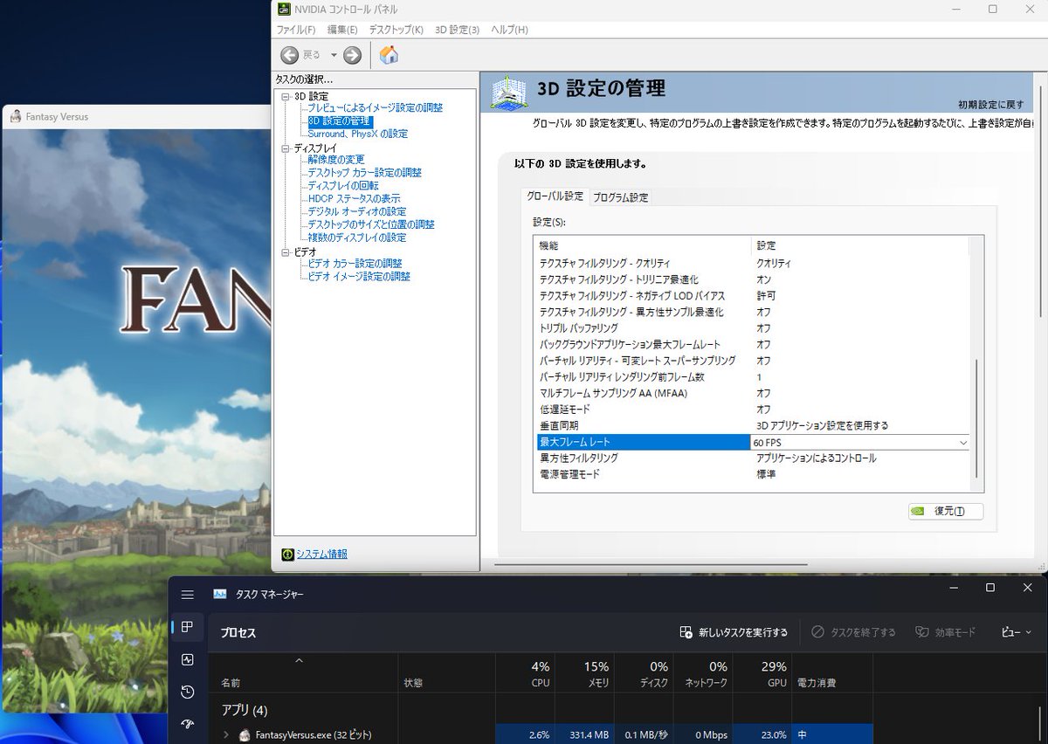The height and width of the screenshot is (744, 1048).
Task: Click the Task Manager title bar icon
Action: click(220, 594)
